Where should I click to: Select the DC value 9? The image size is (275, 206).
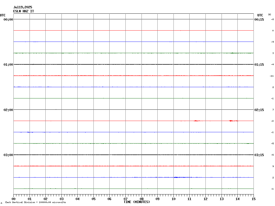click(x=273, y=166)
